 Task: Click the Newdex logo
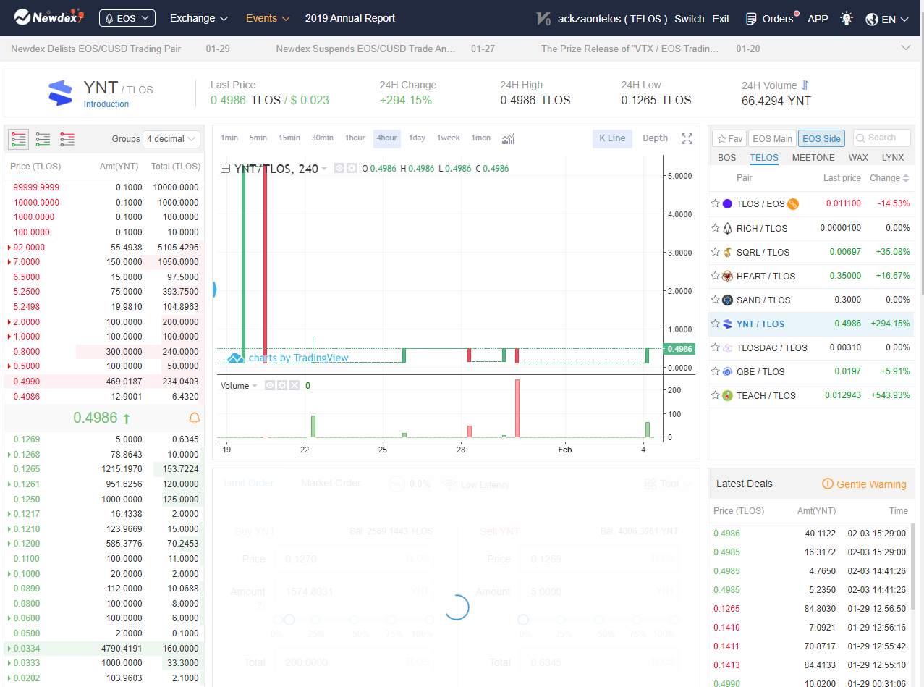pos(49,17)
